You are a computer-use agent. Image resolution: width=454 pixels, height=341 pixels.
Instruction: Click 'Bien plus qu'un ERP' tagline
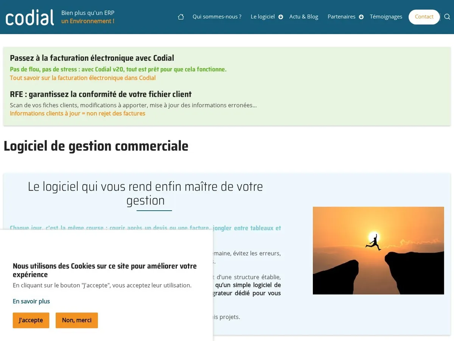coord(88,13)
